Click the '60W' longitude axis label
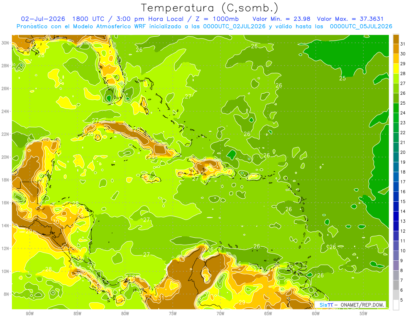The width and height of the screenshot is (412, 318). [316, 314]
